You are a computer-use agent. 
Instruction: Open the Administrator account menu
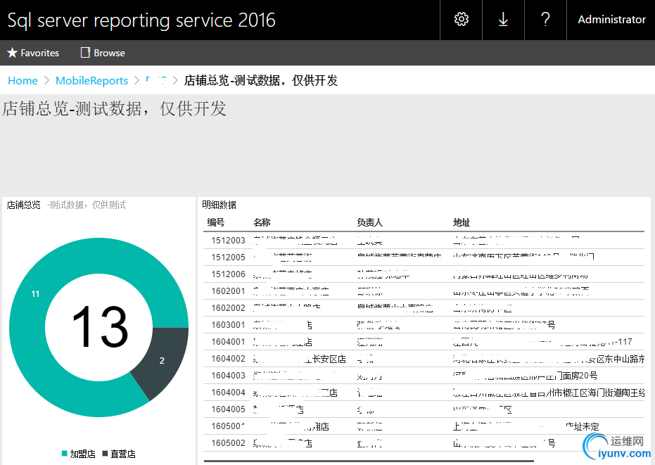611,20
